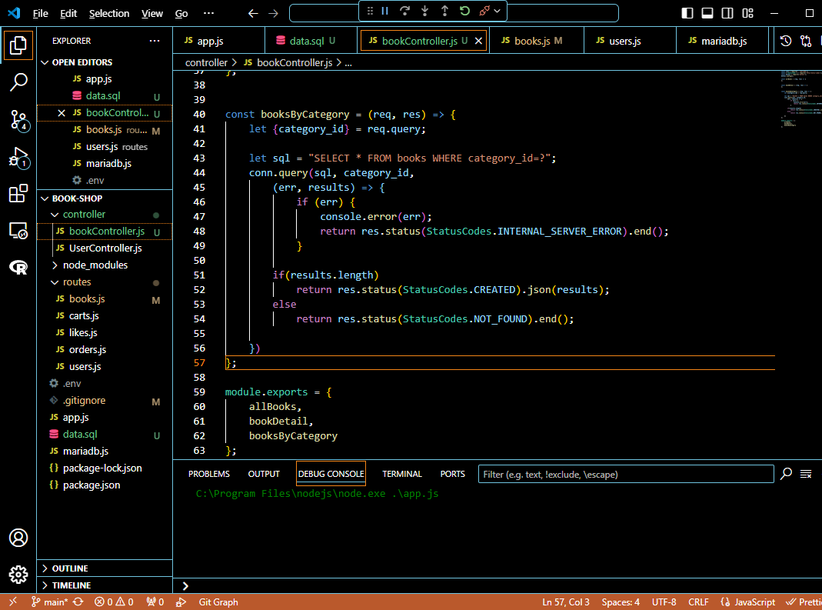
Task: Open Source Control view with 4 changes
Action: coord(18,120)
